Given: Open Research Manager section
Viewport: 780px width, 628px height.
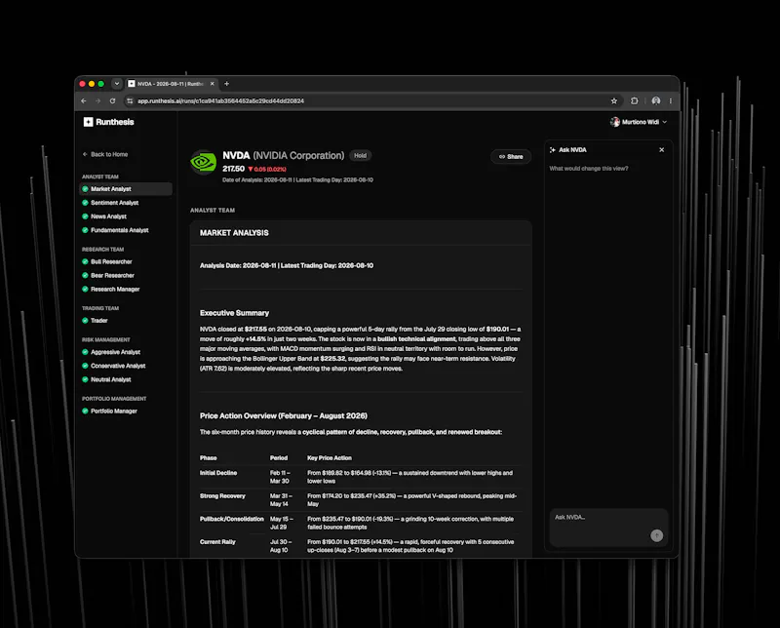Looking at the screenshot, I should tap(110, 289).
